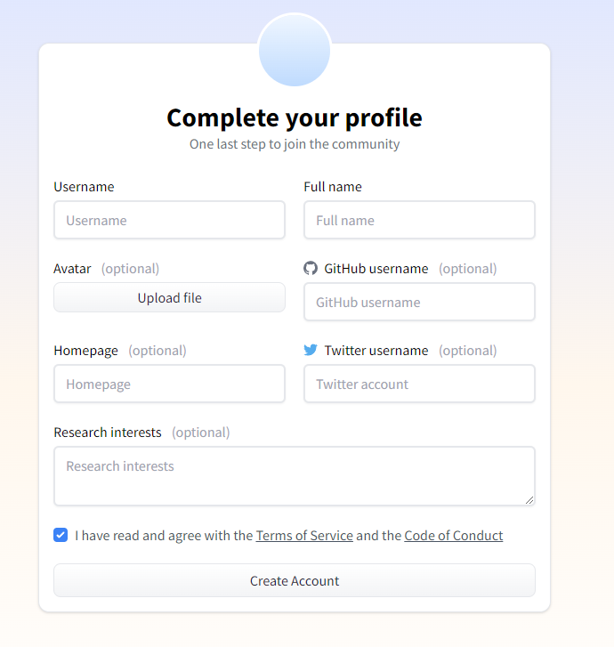Open the Terms of Service link
614x647 pixels.
pos(304,536)
